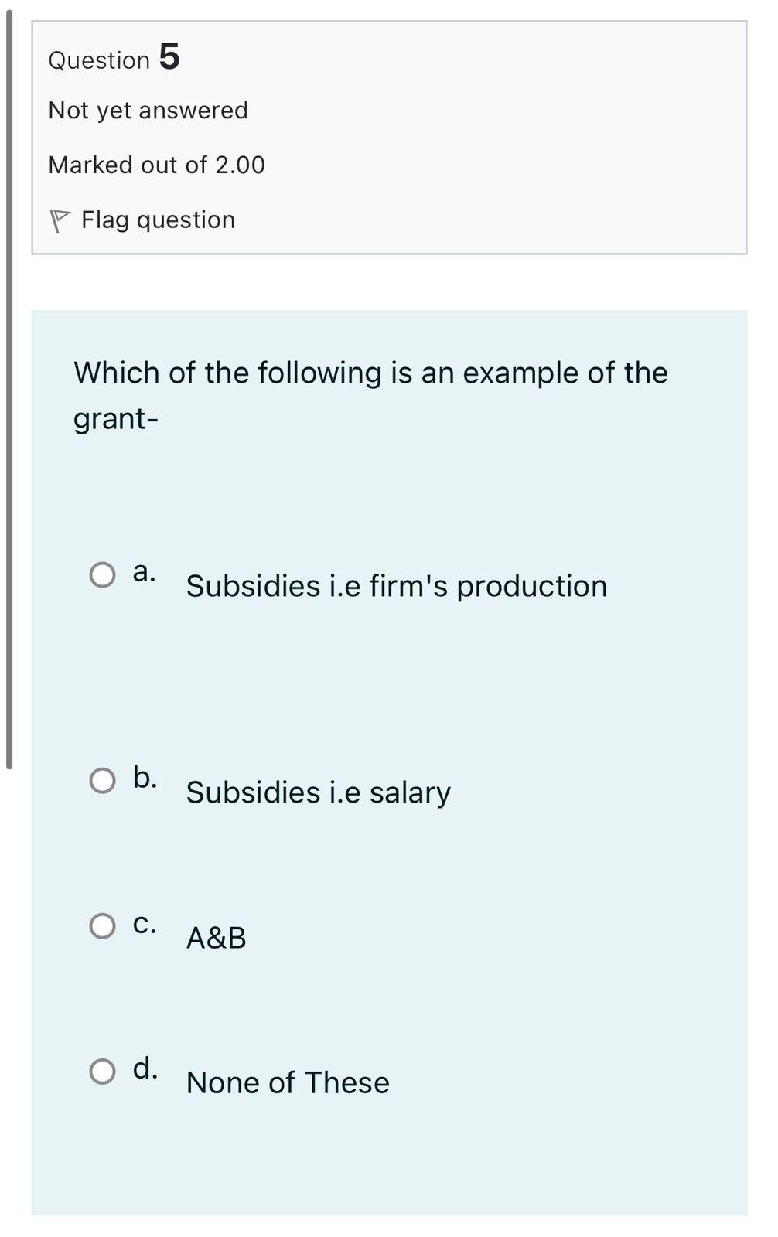Select radio button for option a

[102, 574]
